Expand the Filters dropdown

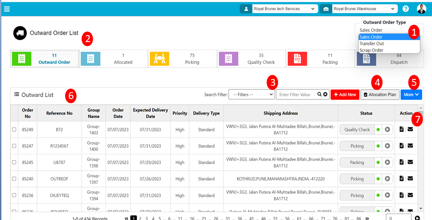251,94
